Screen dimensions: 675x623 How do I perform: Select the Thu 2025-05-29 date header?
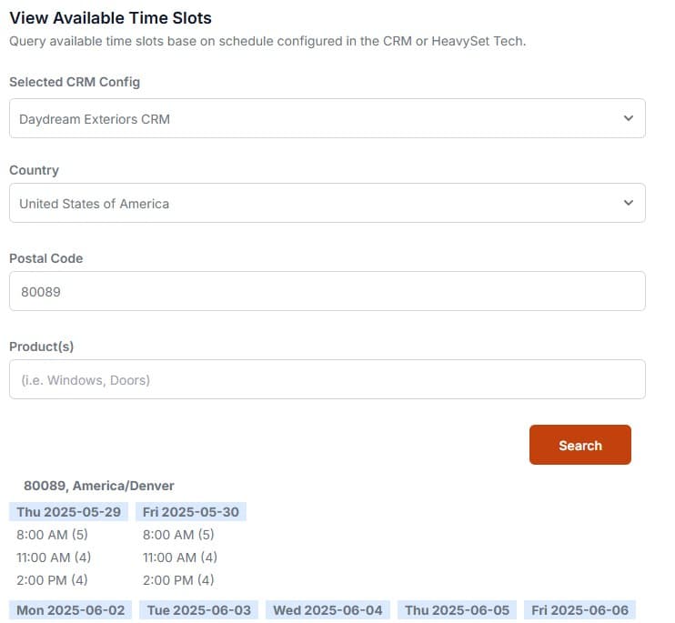(68, 512)
